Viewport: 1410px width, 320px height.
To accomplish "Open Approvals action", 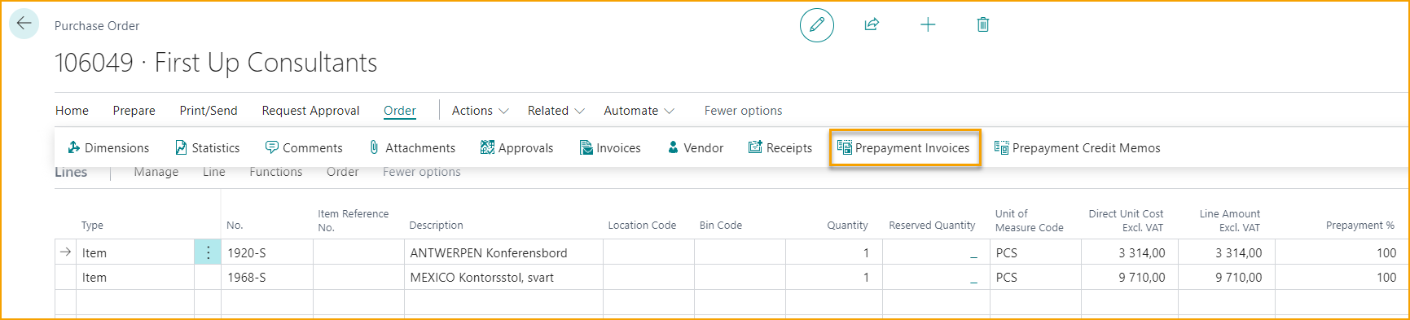I will tap(516, 147).
